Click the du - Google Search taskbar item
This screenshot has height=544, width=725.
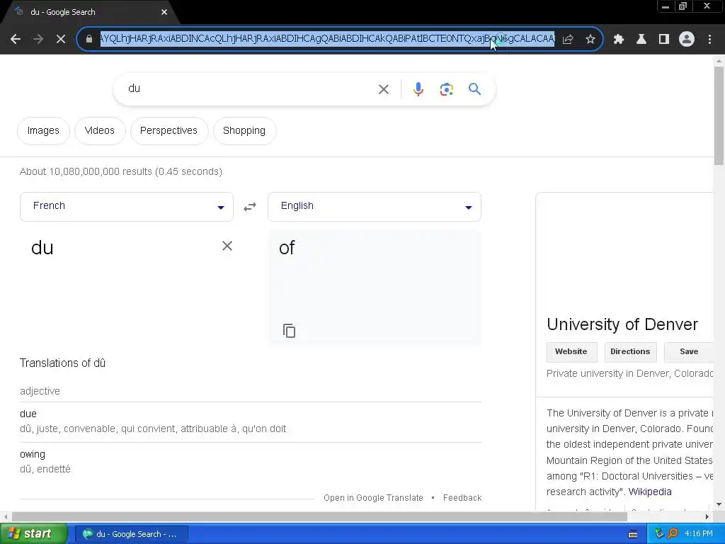(x=131, y=534)
